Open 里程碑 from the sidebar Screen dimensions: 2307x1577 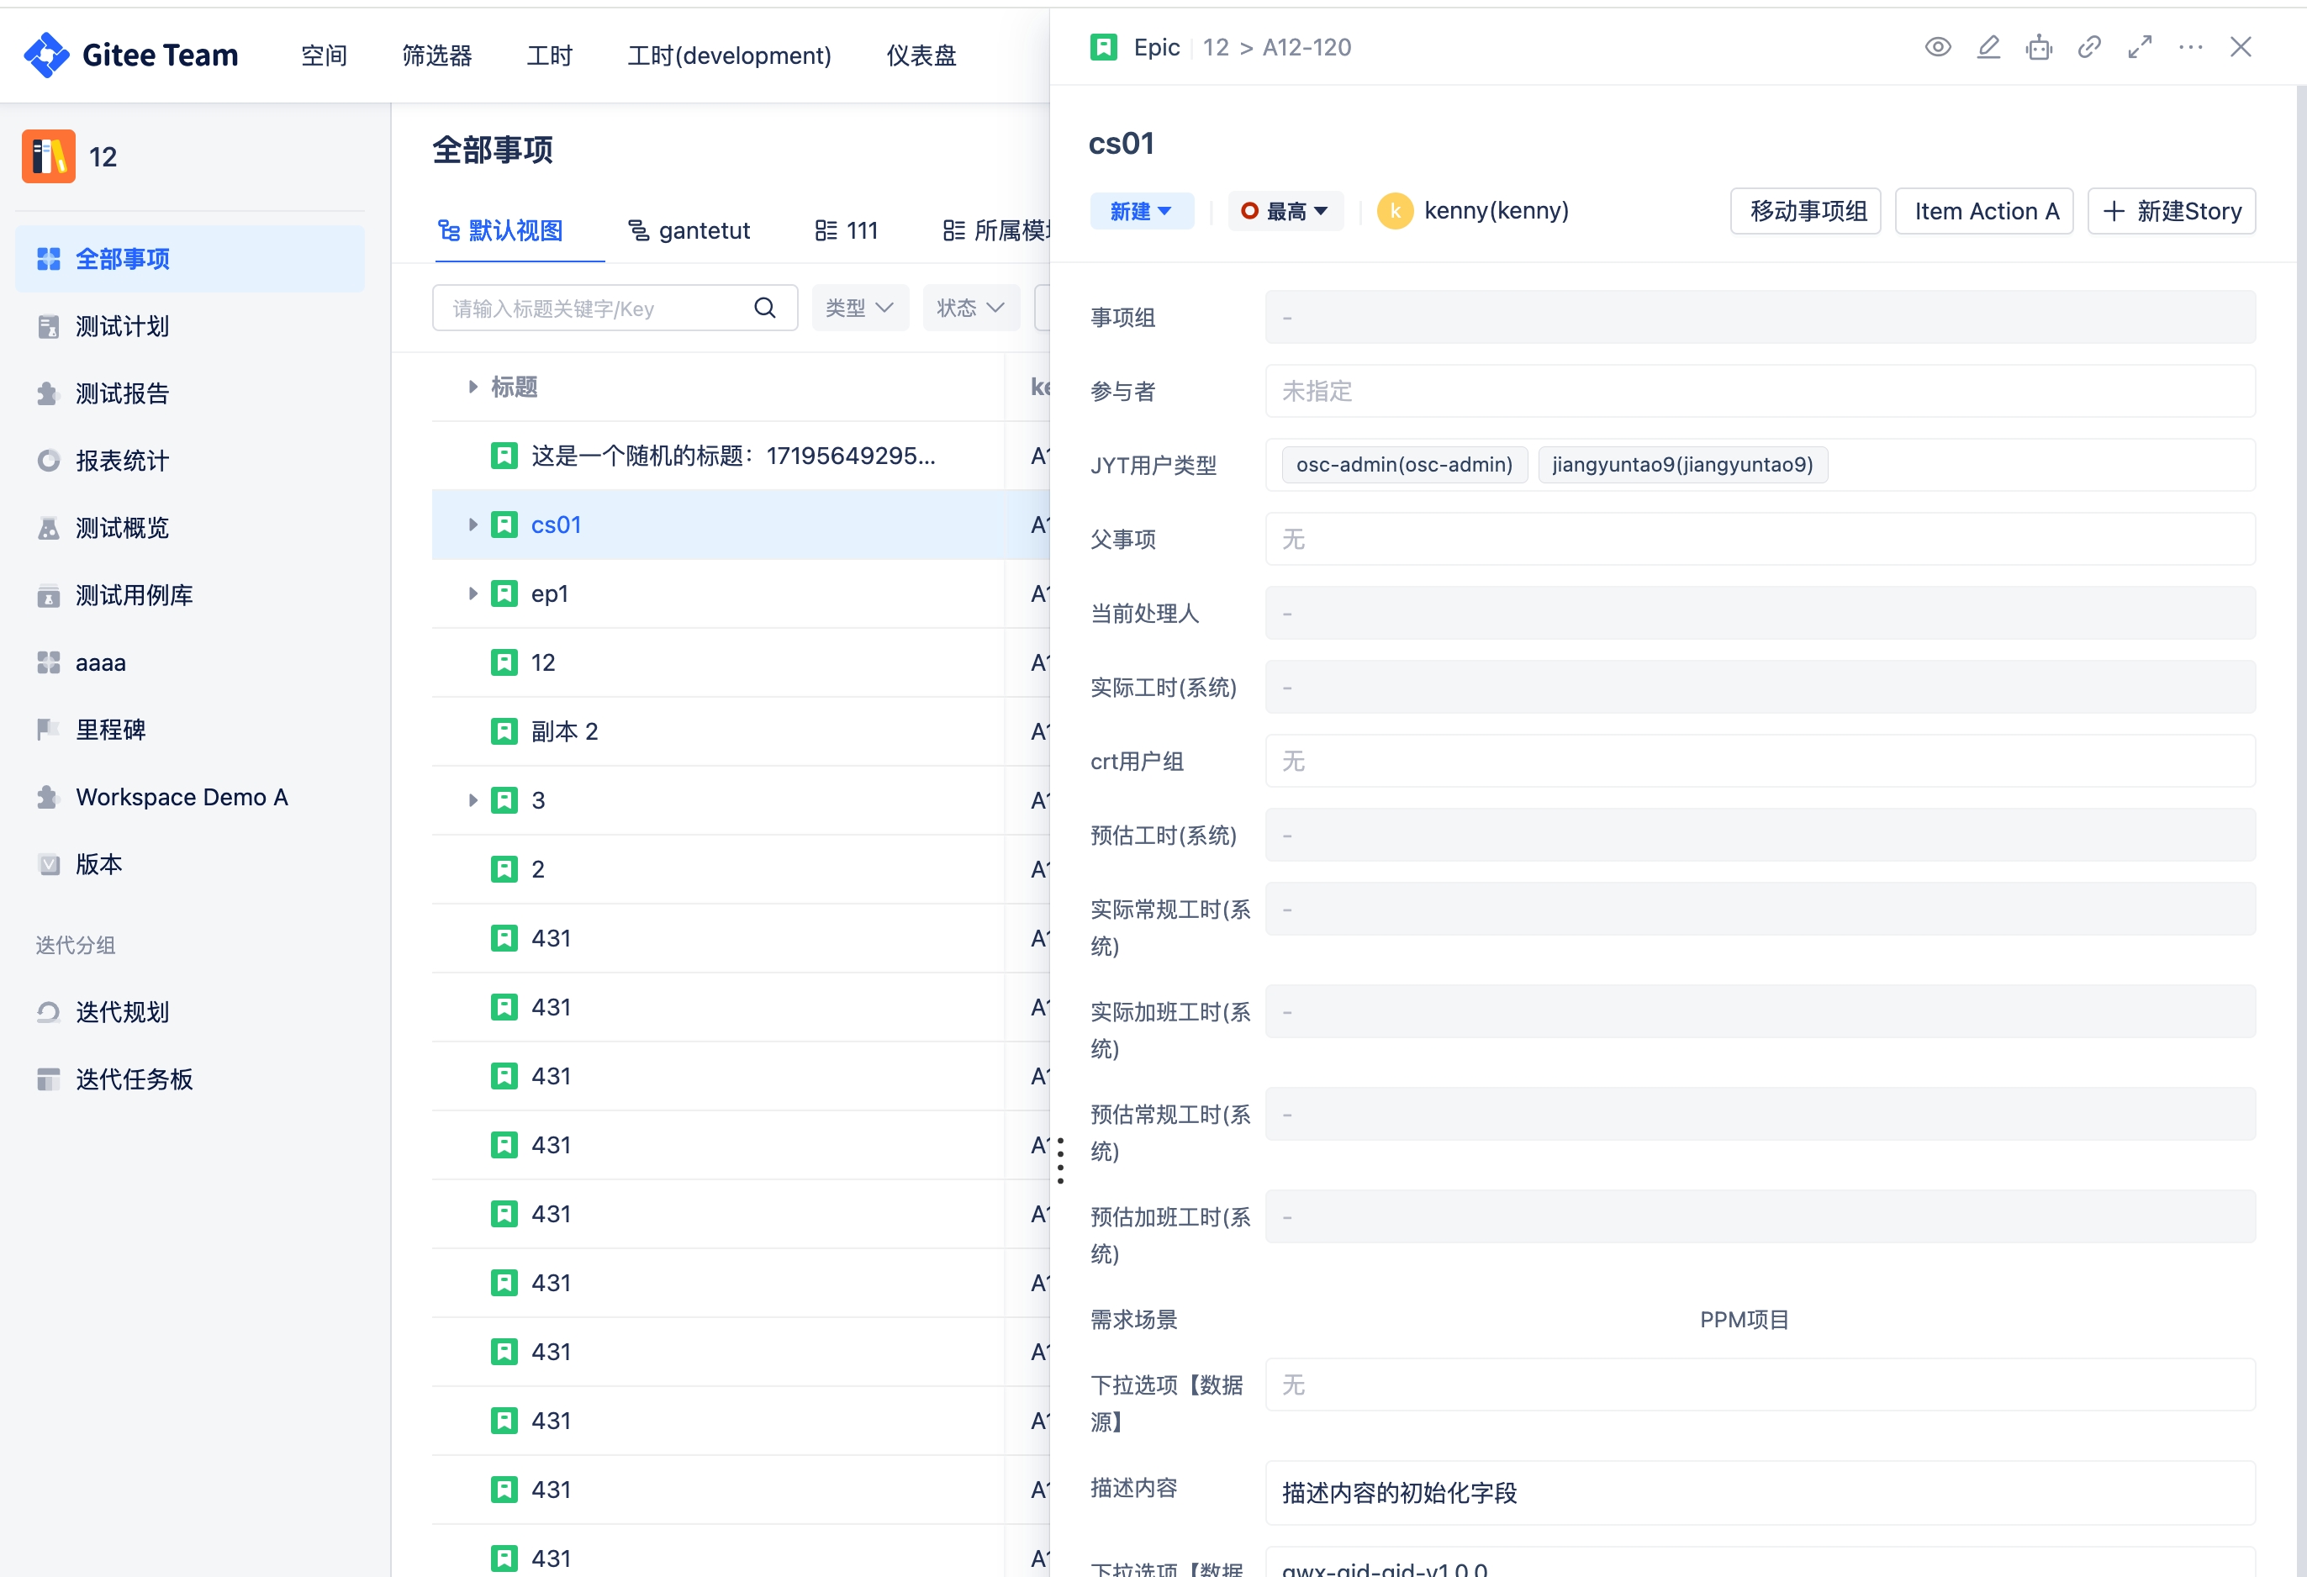[x=110, y=730]
